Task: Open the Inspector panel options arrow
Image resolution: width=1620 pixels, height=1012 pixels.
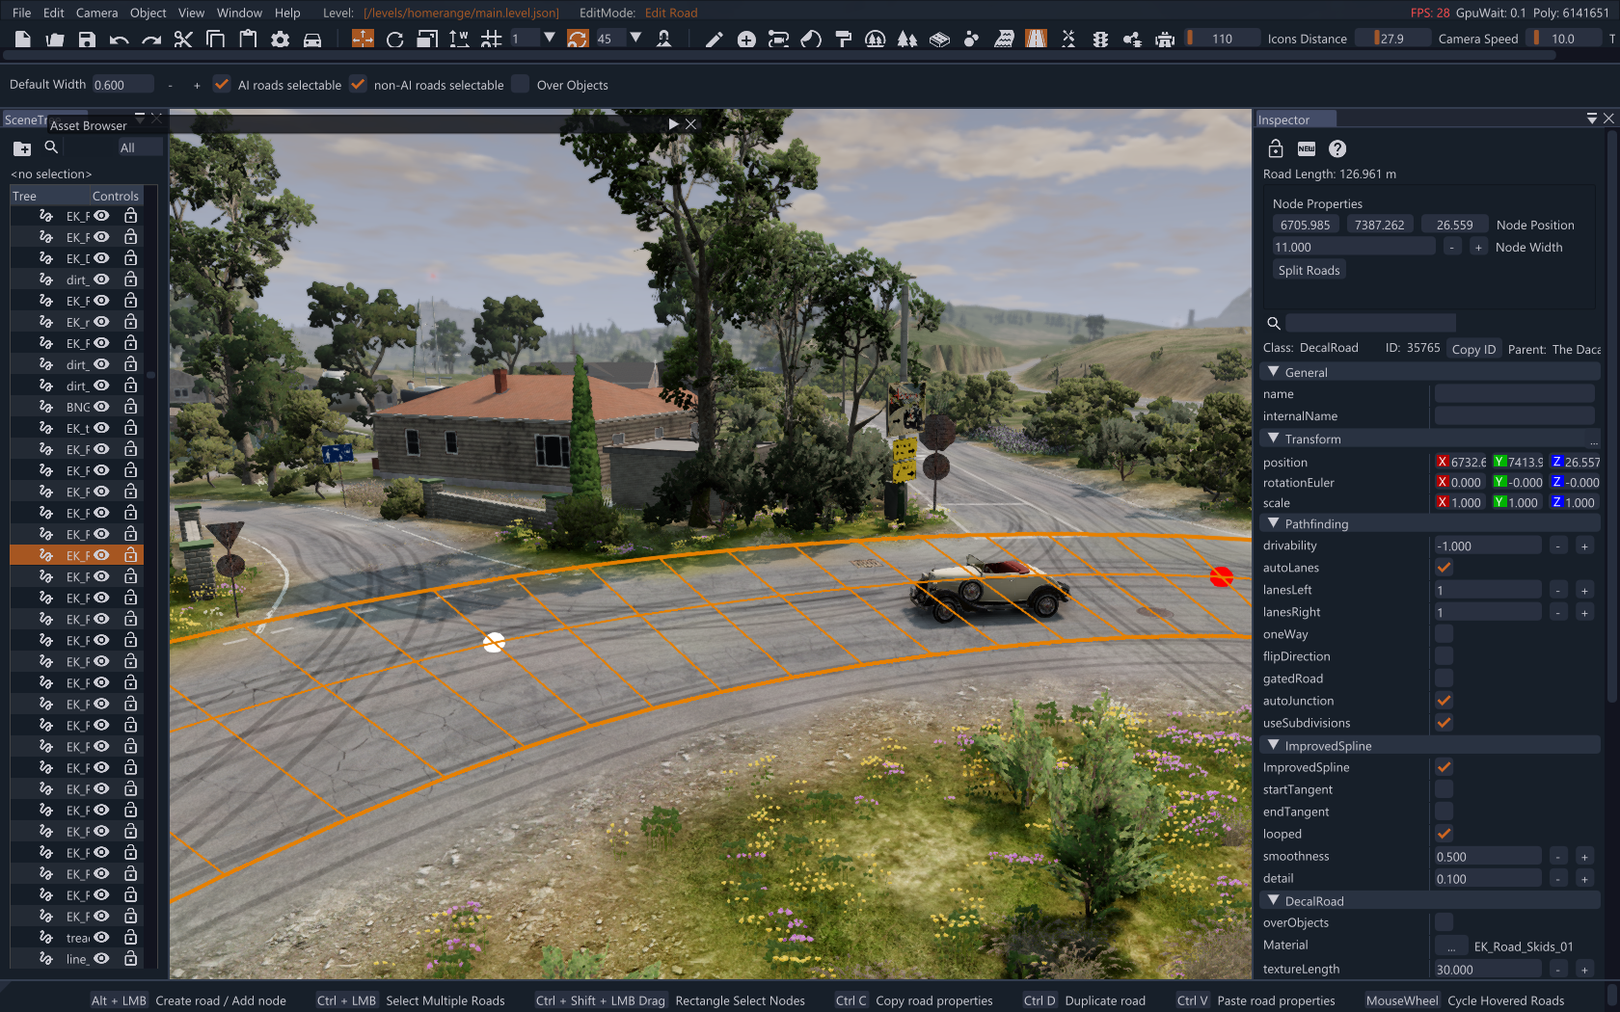Action: point(1592,119)
